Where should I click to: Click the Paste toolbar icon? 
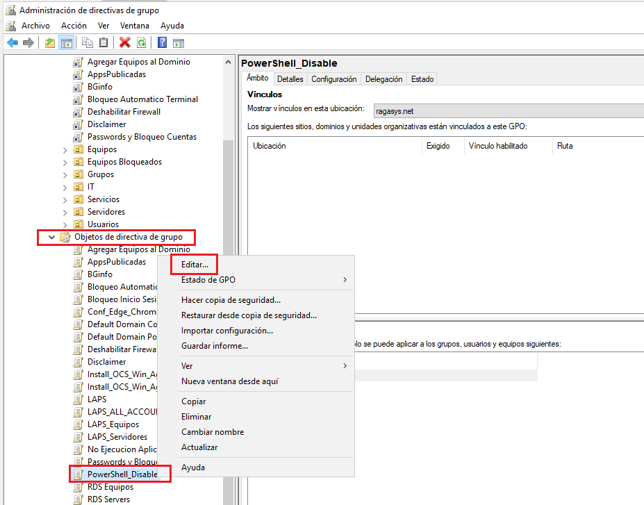104,42
